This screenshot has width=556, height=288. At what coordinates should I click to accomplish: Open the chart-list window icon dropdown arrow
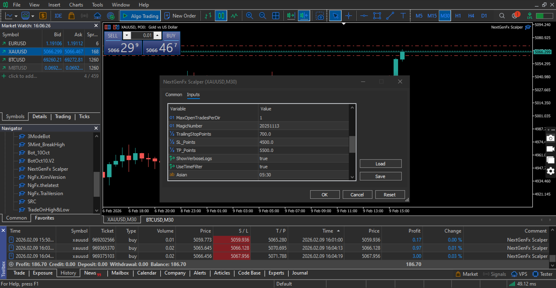pyautogui.click(x=32, y=16)
